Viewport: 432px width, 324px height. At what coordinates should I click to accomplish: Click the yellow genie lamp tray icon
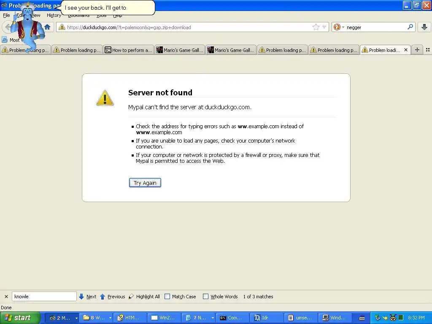tap(385, 318)
